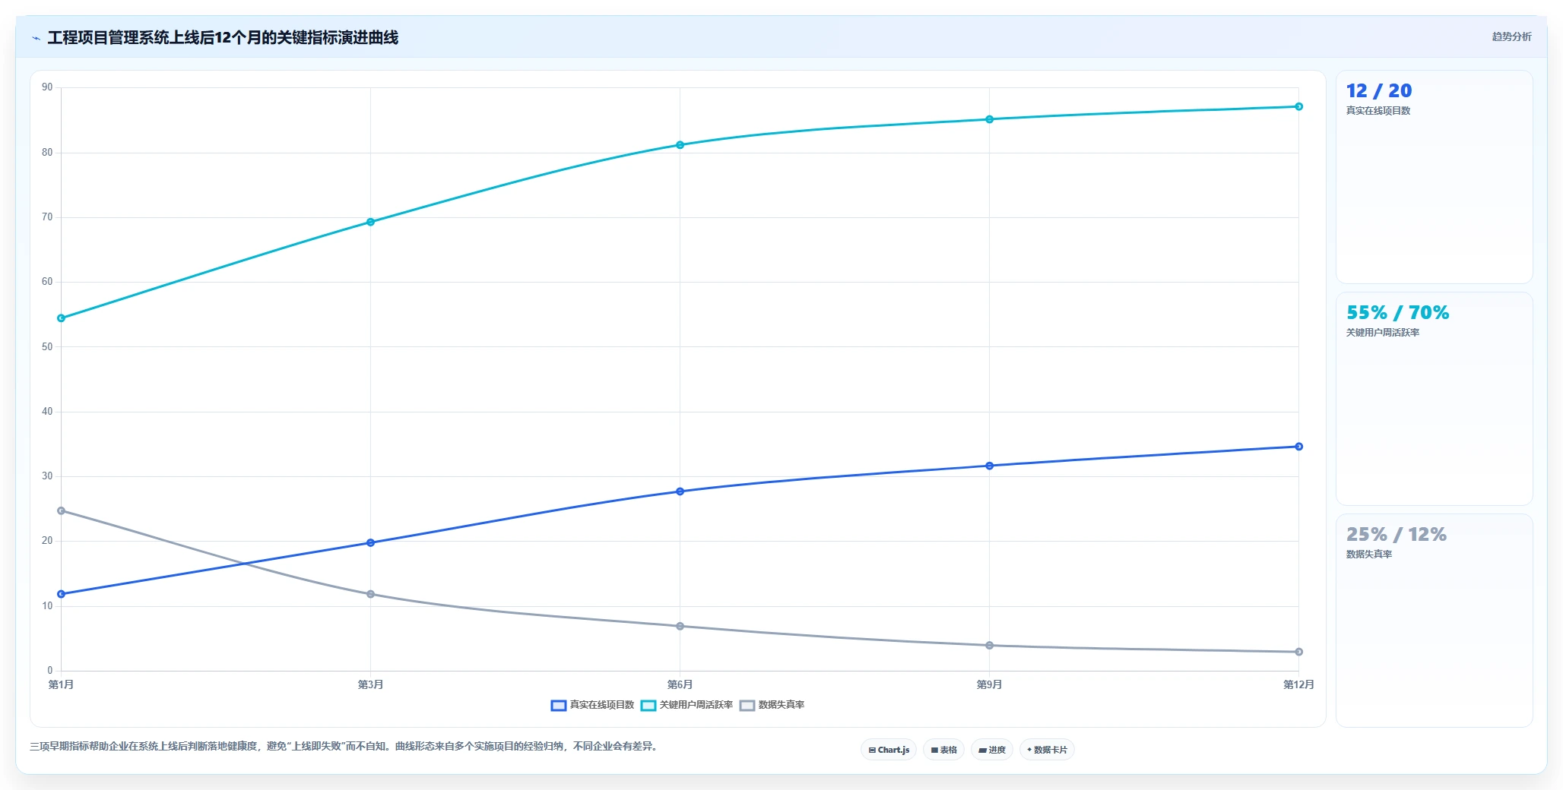Click the 12 / 20 stat card value
The width and height of the screenshot is (1563, 790).
[x=1379, y=91]
